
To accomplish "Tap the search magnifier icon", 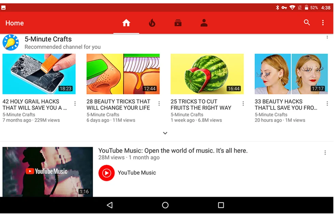I will point(307,22).
